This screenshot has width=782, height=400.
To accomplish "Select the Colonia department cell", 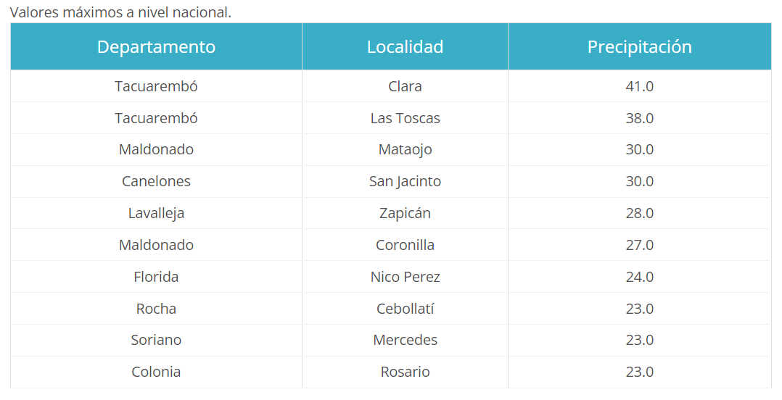I will [156, 372].
